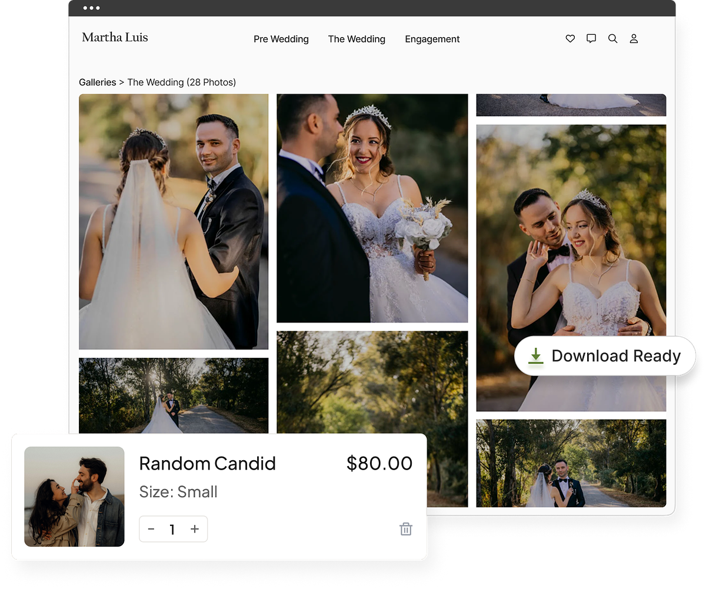
Task: Open the user account icon
Action: 634,39
